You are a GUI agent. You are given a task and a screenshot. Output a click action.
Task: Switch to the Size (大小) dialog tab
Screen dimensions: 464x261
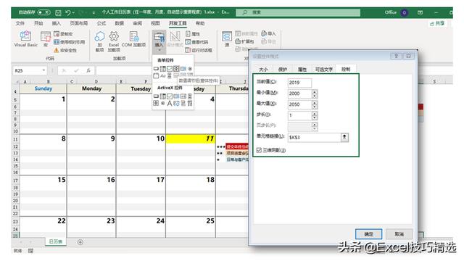(x=263, y=70)
